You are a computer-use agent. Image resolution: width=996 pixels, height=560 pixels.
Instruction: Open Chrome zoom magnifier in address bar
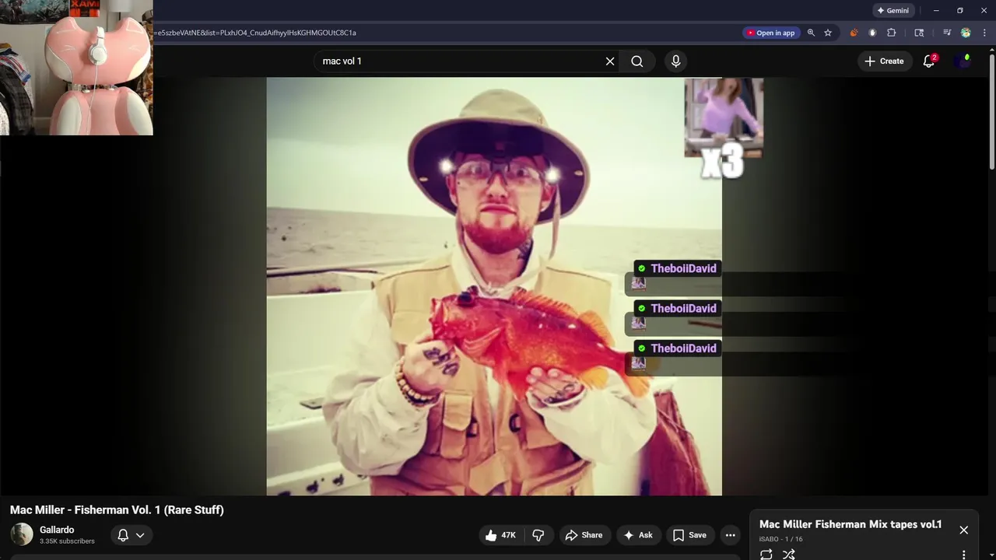[x=811, y=33]
